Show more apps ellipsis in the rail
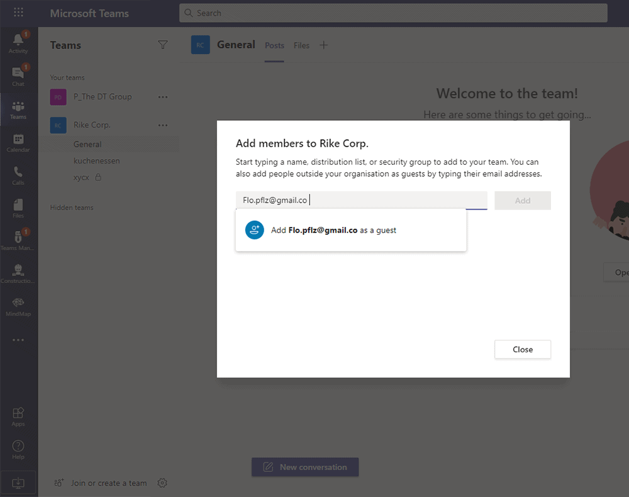Image resolution: width=629 pixels, height=497 pixels. click(x=18, y=340)
